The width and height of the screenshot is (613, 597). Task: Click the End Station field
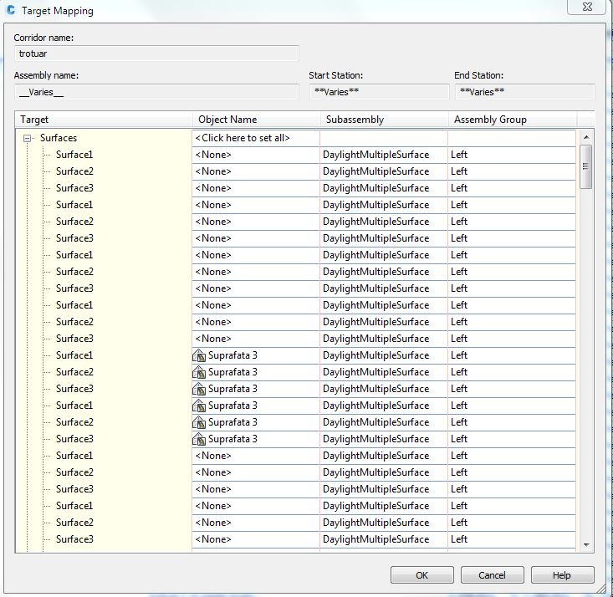[x=524, y=92]
